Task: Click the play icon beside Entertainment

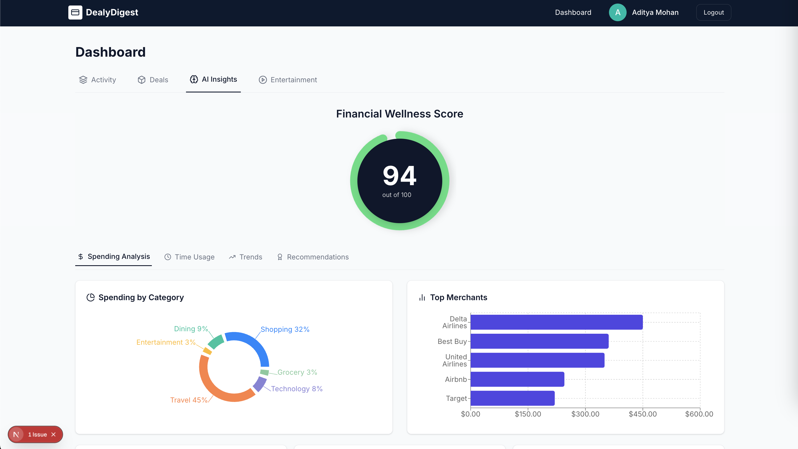Action: coord(263,80)
